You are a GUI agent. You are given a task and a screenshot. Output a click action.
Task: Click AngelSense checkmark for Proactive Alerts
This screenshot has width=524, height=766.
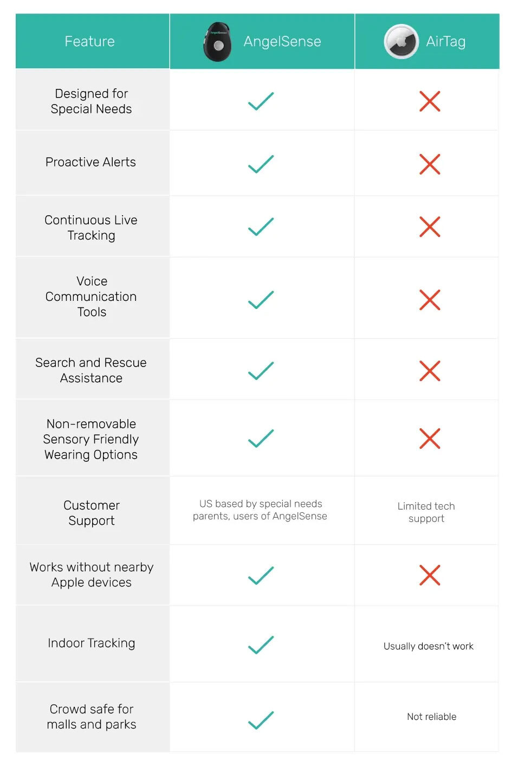(261, 164)
